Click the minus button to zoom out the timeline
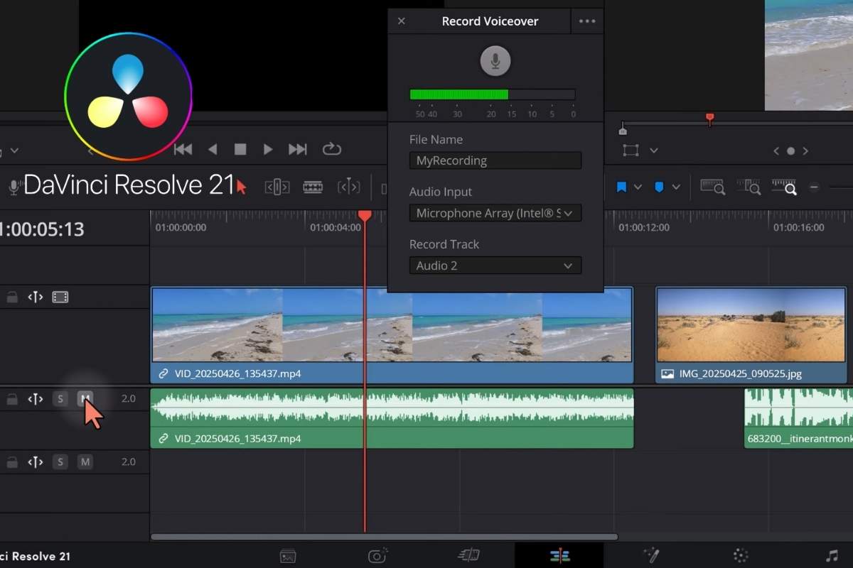This screenshot has width=853, height=568. click(x=815, y=187)
